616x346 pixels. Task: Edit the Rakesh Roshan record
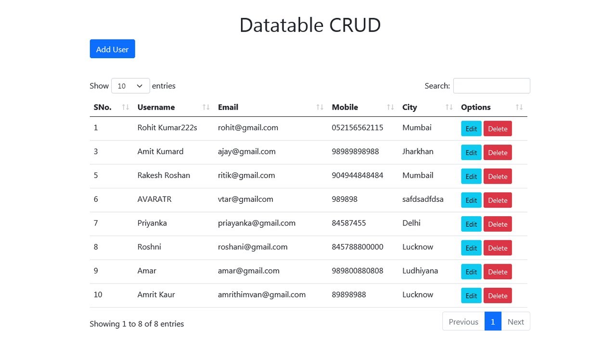(471, 176)
